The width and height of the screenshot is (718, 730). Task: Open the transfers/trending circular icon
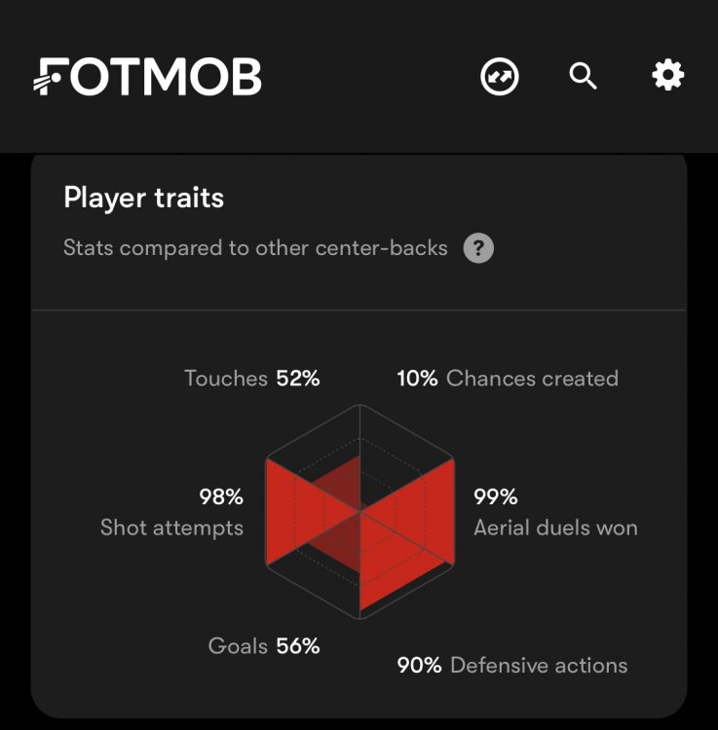point(500,76)
